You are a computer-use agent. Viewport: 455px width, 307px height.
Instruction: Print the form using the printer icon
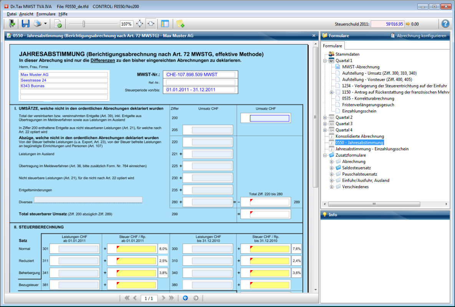point(37,24)
